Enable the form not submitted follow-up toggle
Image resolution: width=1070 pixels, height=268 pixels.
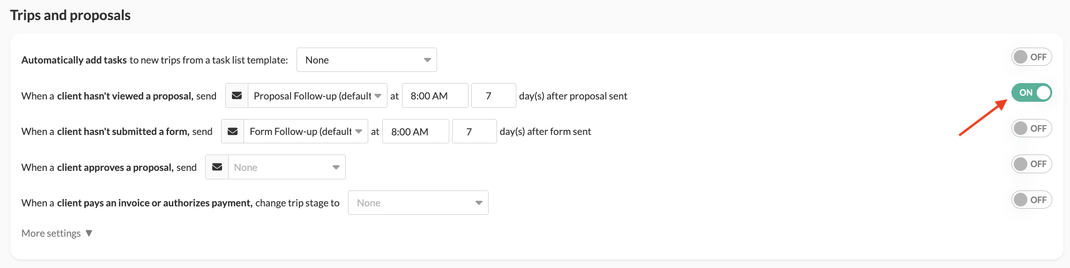1031,128
